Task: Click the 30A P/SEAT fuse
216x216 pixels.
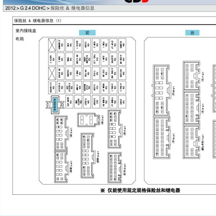Action: [87, 102]
